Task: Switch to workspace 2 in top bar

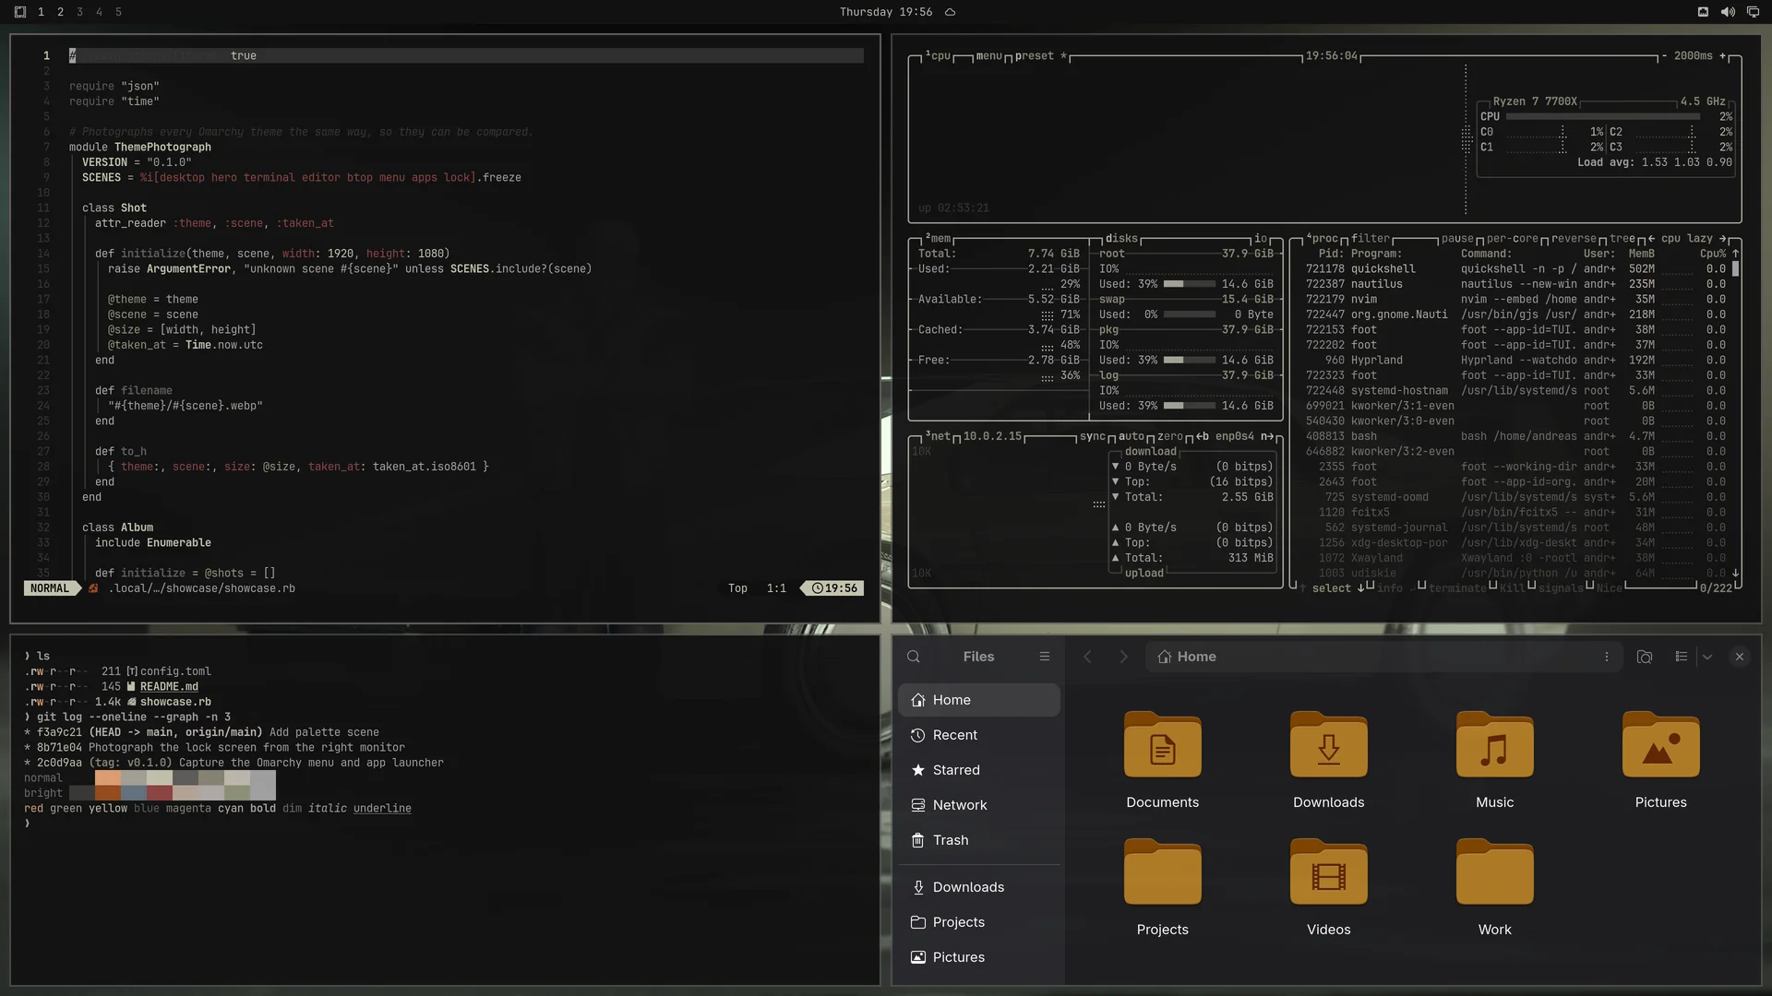Action: (60, 12)
